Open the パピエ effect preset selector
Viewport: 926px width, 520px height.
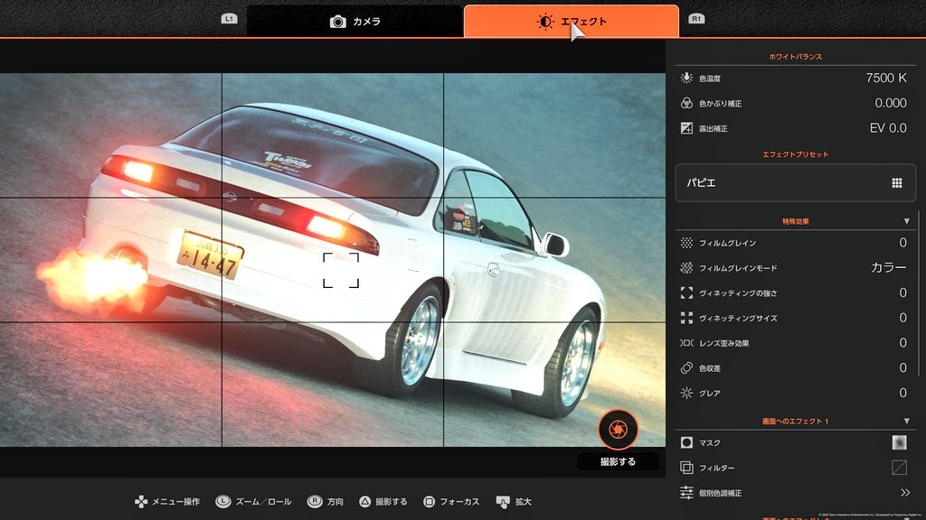(795, 182)
